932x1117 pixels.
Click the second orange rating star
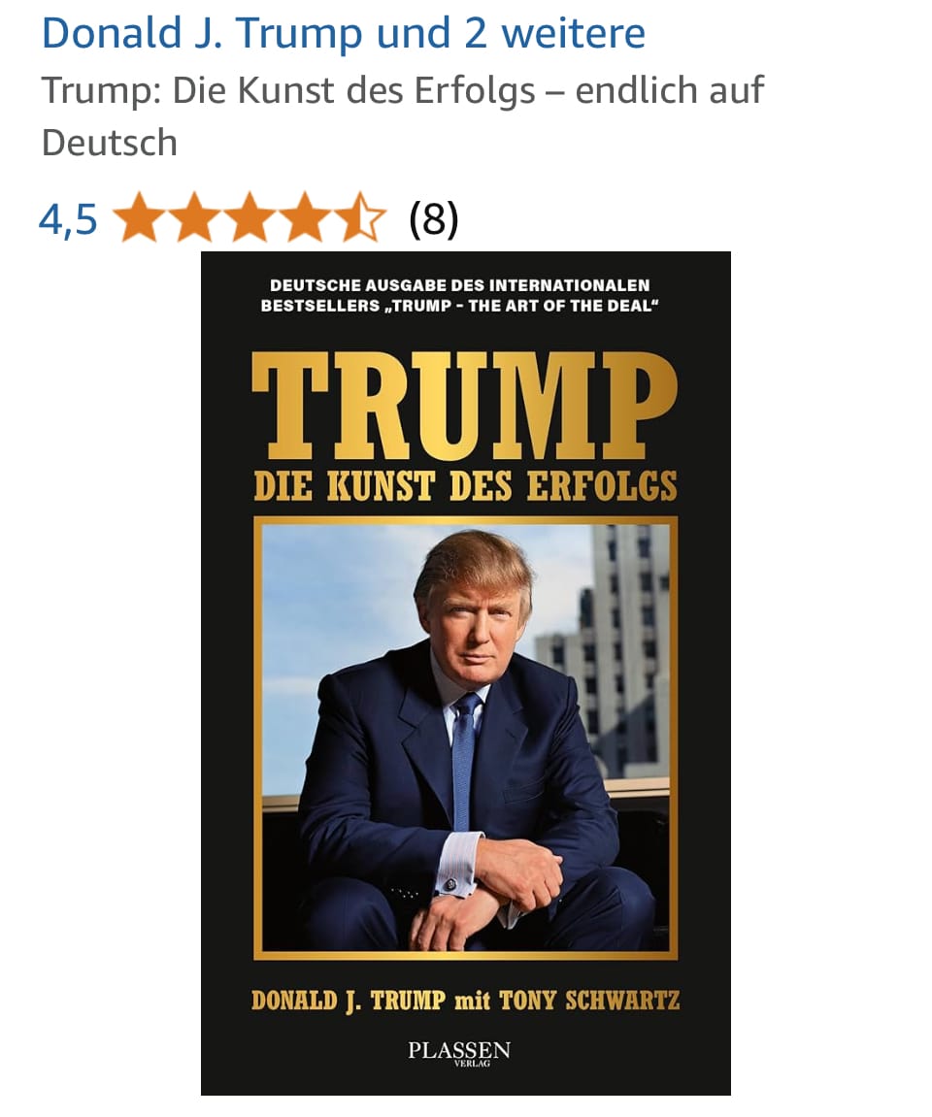click(x=195, y=217)
